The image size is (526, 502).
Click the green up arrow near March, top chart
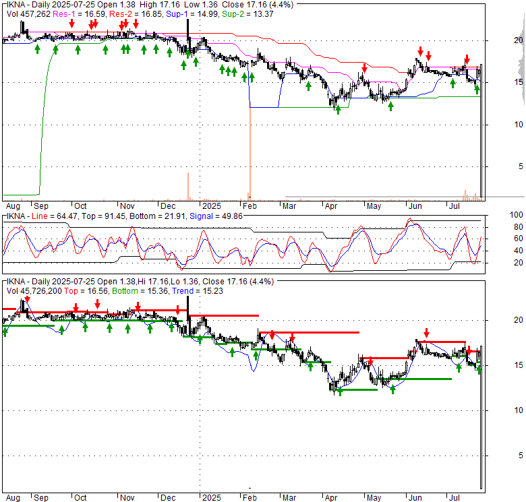click(x=308, y=86)
